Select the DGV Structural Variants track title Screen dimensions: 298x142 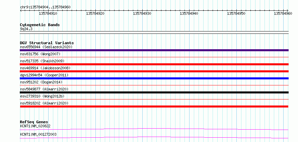coord(47,43)
